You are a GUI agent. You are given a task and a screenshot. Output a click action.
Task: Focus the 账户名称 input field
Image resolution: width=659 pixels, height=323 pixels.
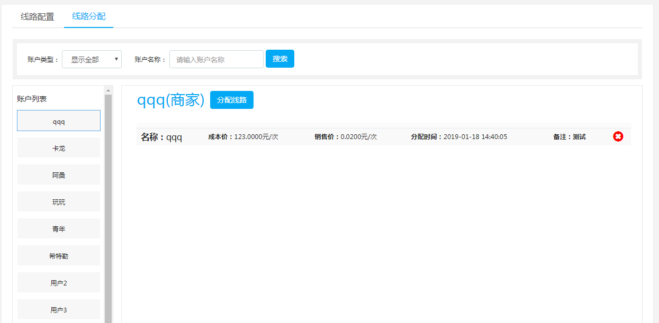pyautogui.click(x=216, y=59)
